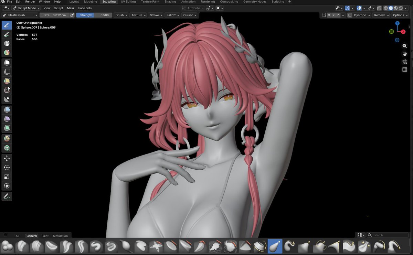Toggle size pressure sensitivity icon
The width and height of the screenshot is (413, 255).
click(x=72, y=15)
